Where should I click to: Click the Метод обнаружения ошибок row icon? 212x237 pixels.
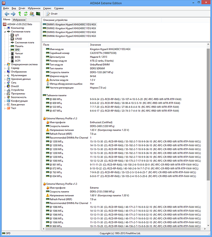[48, 84]
